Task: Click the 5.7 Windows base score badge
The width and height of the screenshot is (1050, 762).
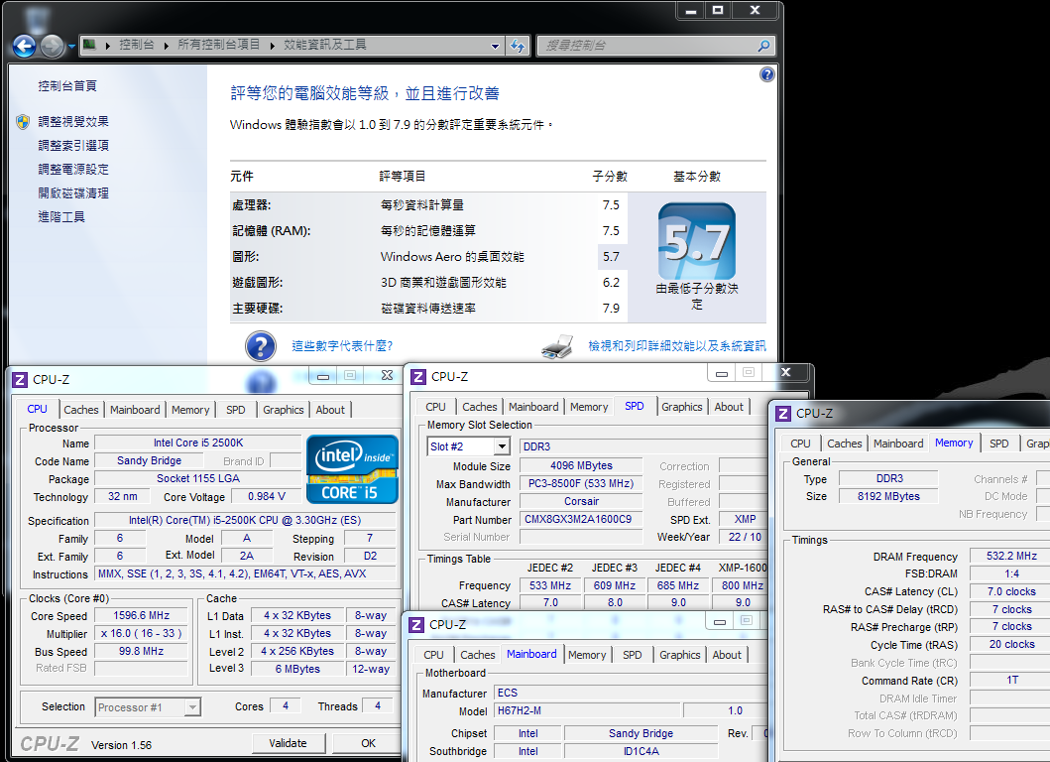Action: (697, 242)
